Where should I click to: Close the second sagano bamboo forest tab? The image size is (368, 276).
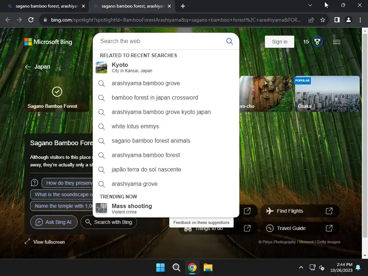(x=169, y=6)
